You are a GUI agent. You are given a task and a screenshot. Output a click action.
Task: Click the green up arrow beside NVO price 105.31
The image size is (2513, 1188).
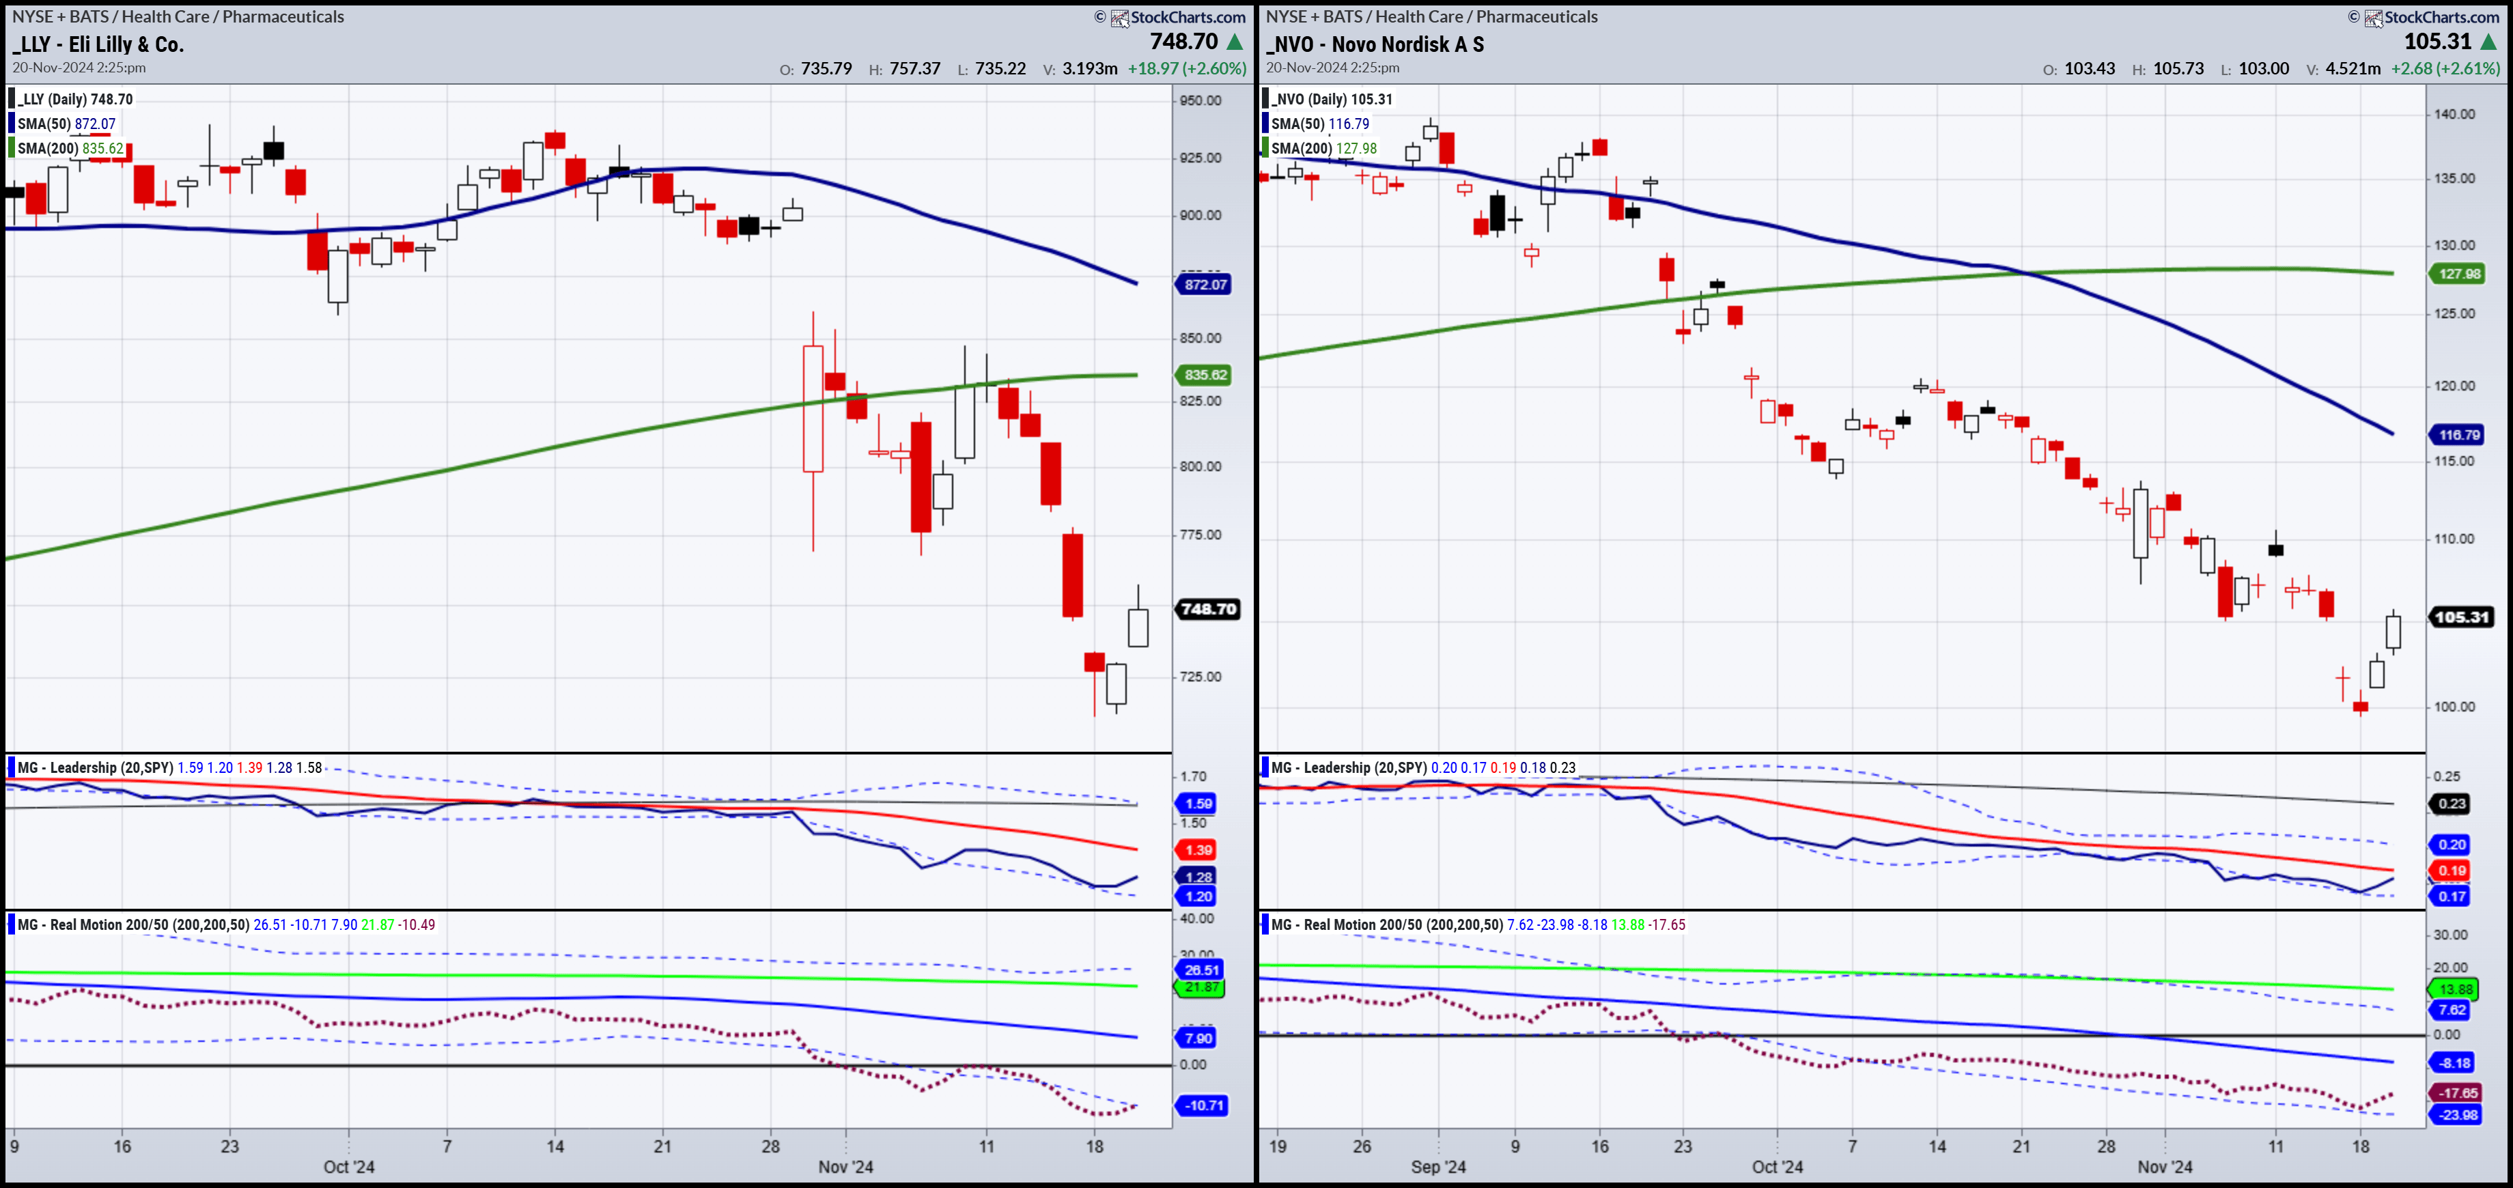[x=2488, y=42]
